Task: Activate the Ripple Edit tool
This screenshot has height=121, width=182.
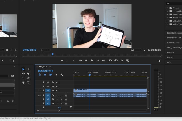Action: (x=23, y=74)
